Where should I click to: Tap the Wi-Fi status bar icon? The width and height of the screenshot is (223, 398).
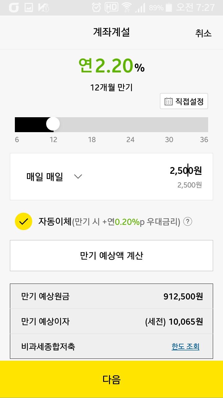tap(126, 7)
